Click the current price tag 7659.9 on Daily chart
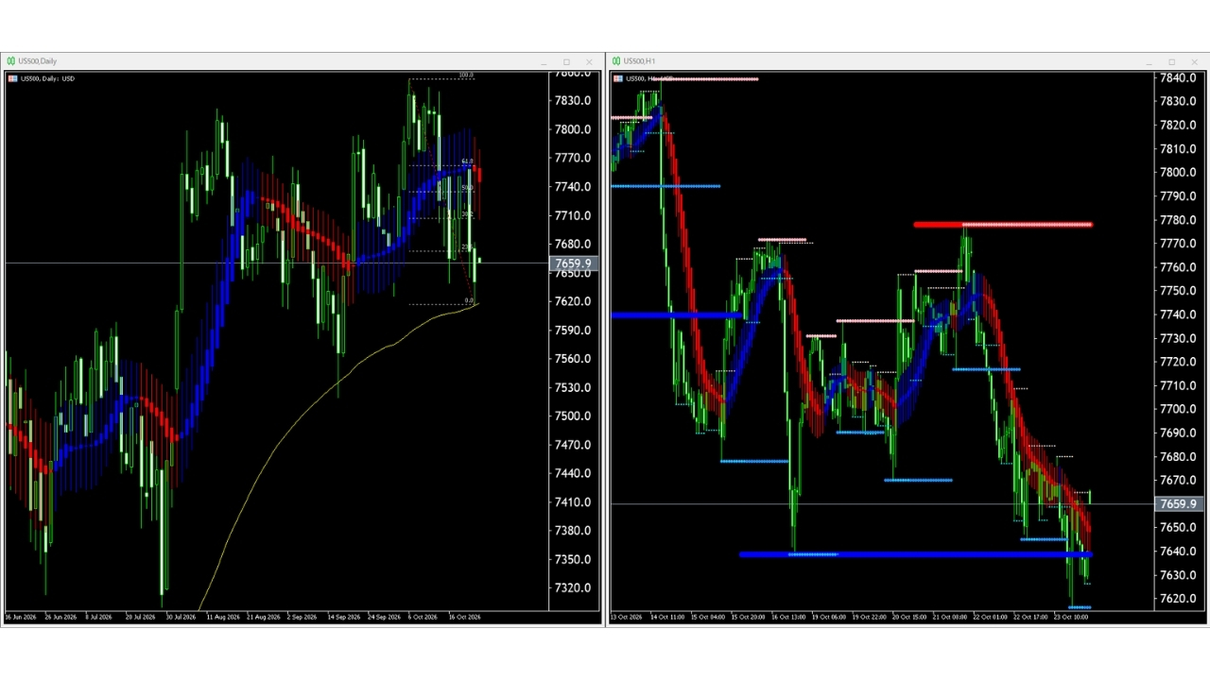The image size is (1210, 680). tap(573, 263)
